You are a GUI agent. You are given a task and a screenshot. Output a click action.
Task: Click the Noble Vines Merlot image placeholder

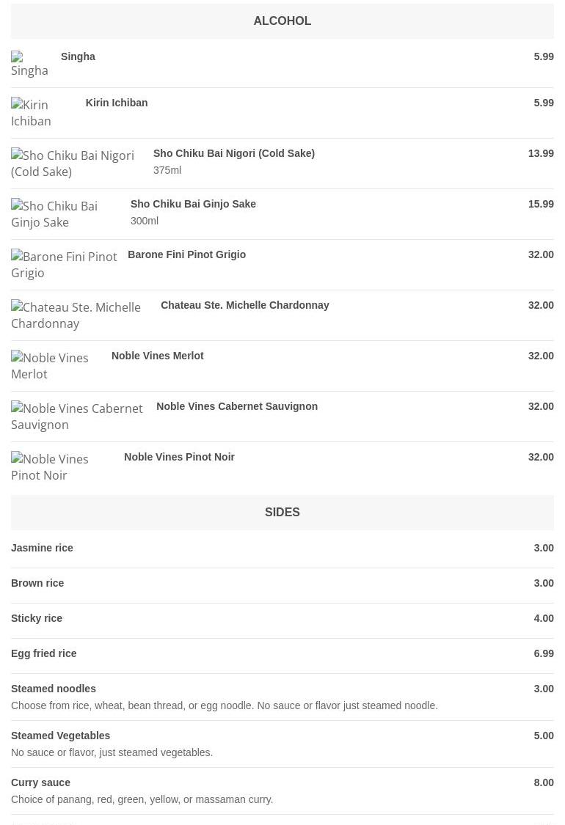click(50, 365)
